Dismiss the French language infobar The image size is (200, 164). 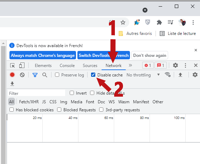tap(196, 50)
